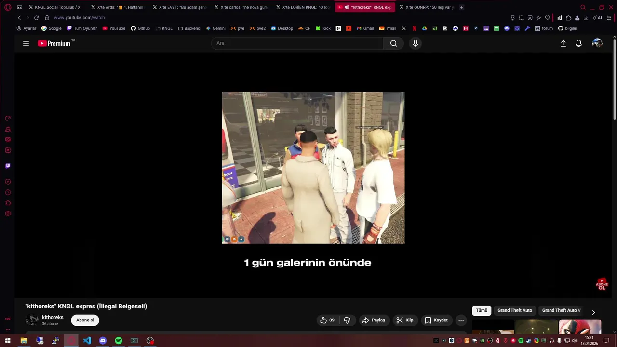Save the video with Kaydet
617x347 pixels.
pos(436,320)
